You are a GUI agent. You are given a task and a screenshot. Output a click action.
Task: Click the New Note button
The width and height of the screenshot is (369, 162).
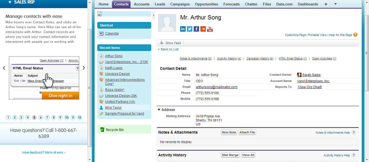point(229,132)
